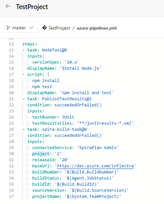Click the 'JUnit' value
Image resolution: width=164 pixels, height=204 pixels.
(68, 117)
